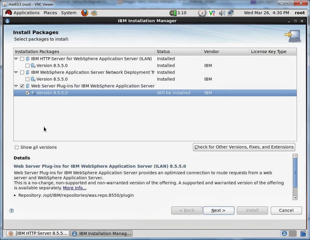The image size is (310, 240).
Task: Click the battery status indicator showing 3.10
Action: 175,13
